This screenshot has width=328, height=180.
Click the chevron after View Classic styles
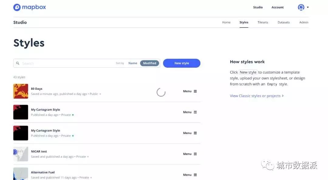coord(283,96)
